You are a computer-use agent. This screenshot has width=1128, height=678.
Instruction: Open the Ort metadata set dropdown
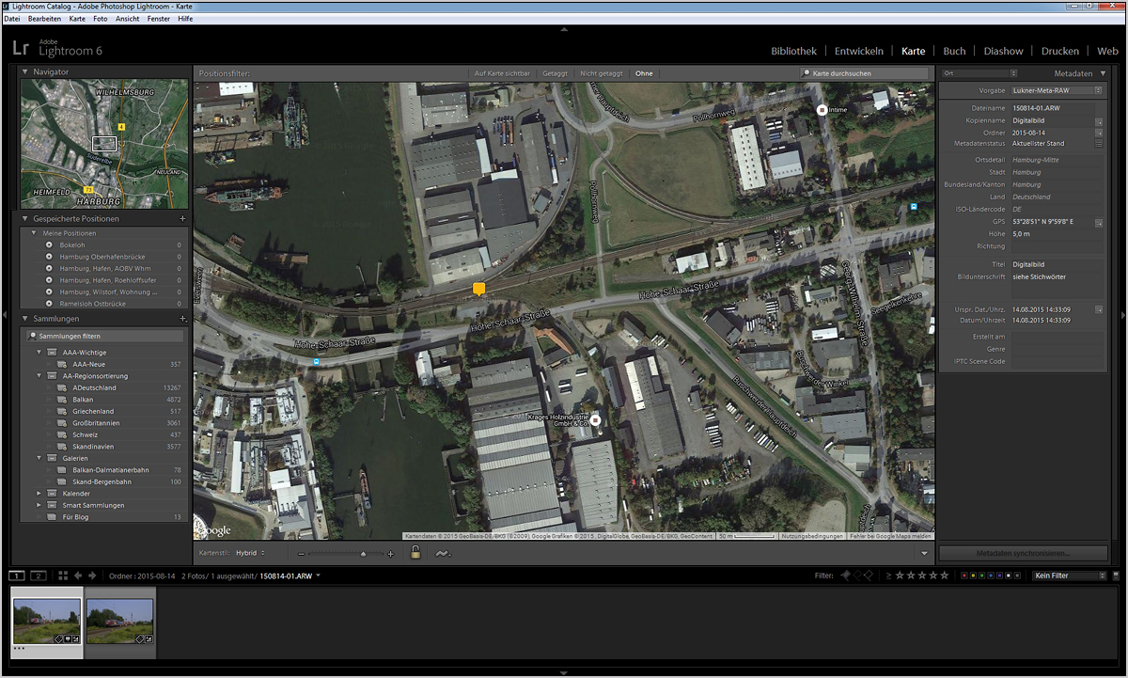tap(980, 73)
